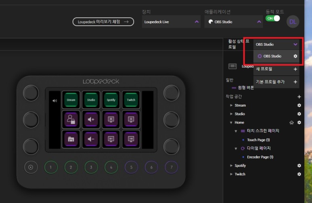This screenshot has height=203, width=312.
Task: Open settings gear for Twitch workspace
Action: [299, 174]
